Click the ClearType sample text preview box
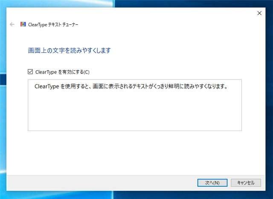The height and width of the screenshot is (199, 273). [135, 105]
